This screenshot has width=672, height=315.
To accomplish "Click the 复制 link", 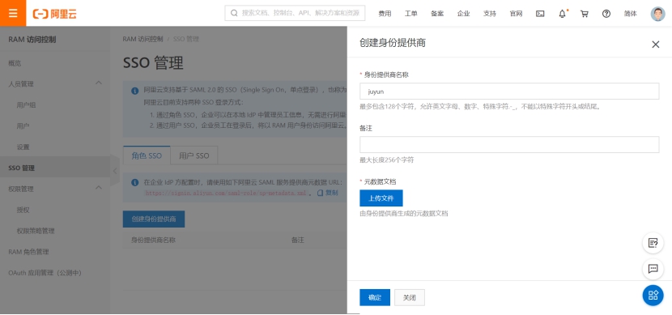I will click(x=332, y=193).
